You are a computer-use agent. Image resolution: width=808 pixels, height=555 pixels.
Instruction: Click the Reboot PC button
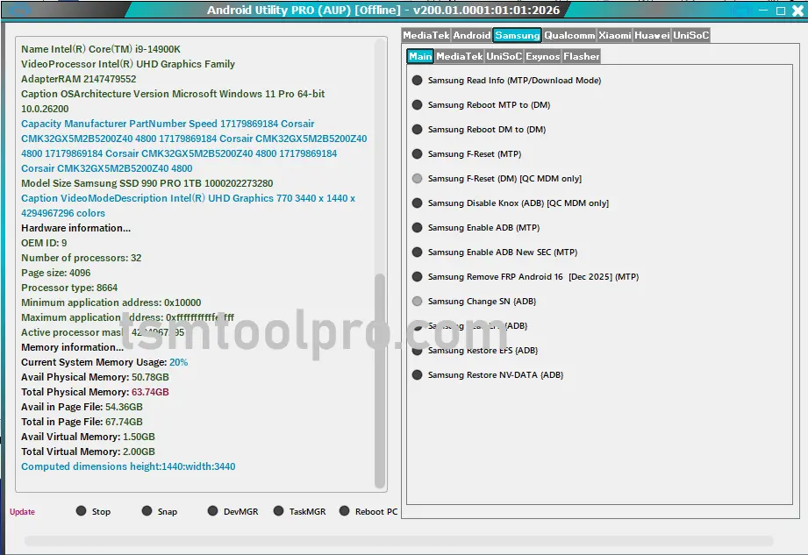pyautogui.click(x=368, y=511)
